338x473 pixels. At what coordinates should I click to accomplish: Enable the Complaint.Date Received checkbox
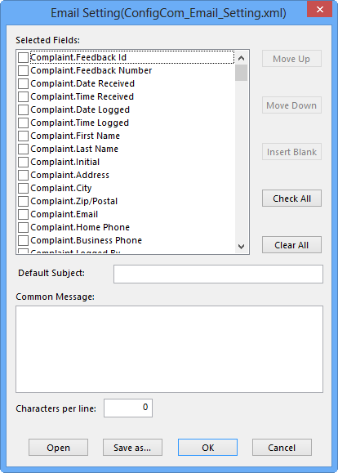click(23, 83)
